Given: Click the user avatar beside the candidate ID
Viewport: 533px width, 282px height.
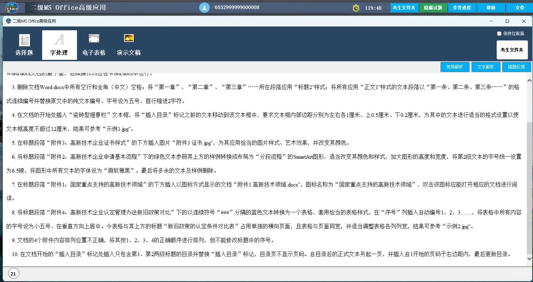Looking at the screenshot, I should 204,8.
